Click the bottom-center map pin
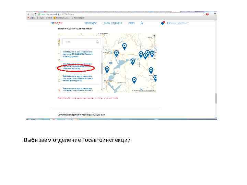Viewport: 247px width, 185px height. pos(134,80)
